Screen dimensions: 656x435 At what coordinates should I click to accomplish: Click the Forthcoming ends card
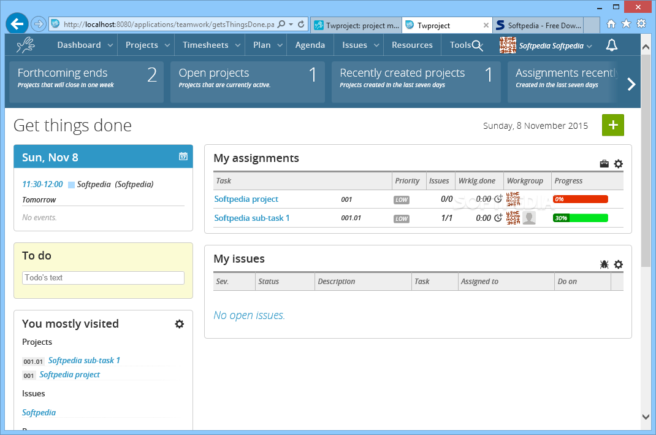[86, 82]
